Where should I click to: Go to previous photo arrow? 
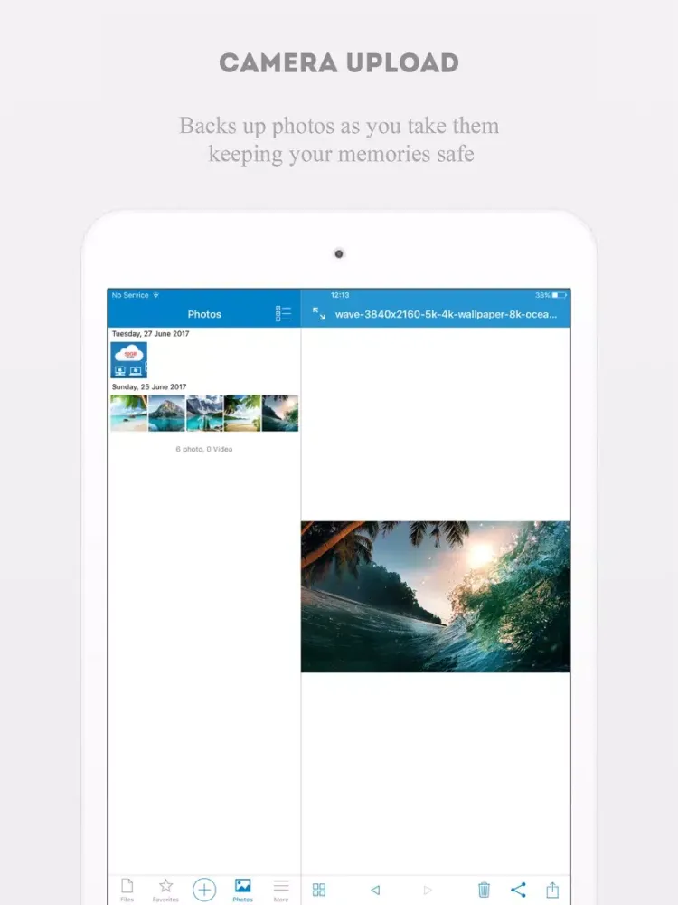(375, 890)
